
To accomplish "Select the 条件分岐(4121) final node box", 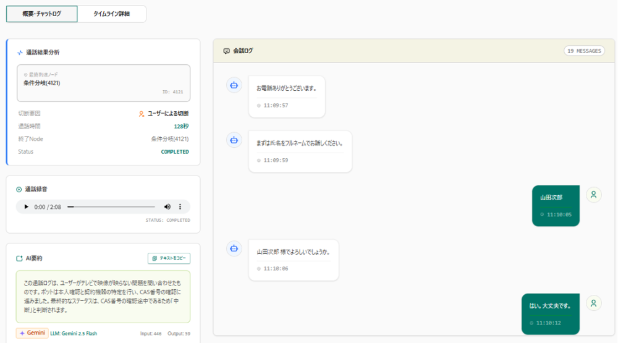I will coord(104,83).
